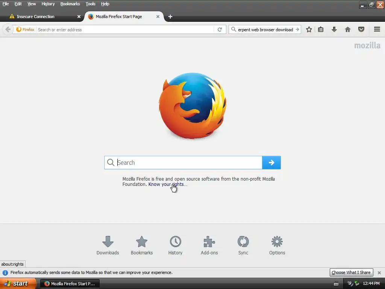Open Downloads from the start page shortcuts
The width and height of the screenshot is (385, 289).
108,245
